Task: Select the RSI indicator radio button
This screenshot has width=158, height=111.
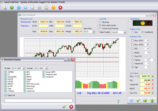Action: (x=133, y=48)
